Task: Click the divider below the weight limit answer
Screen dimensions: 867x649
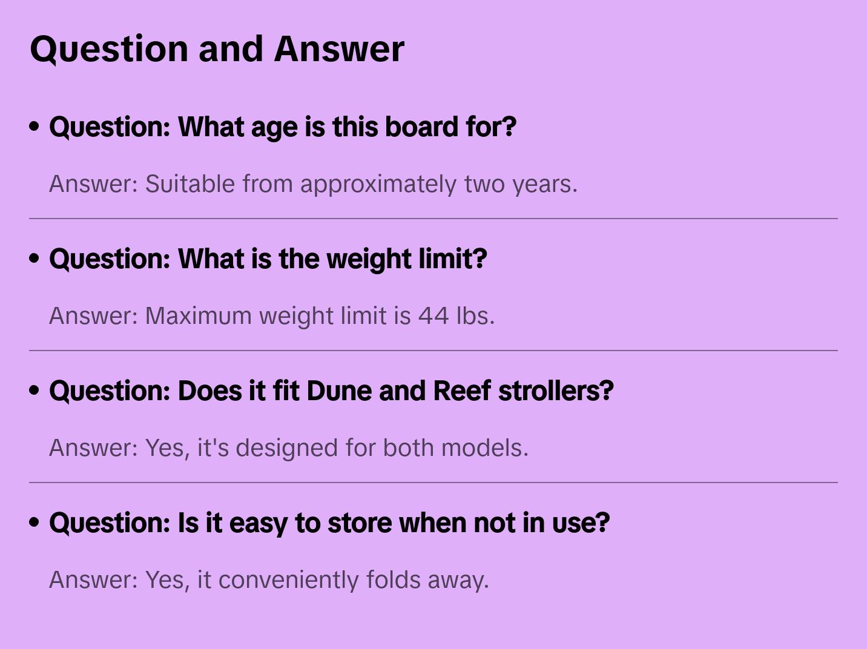Action: (x=434, y=351)
